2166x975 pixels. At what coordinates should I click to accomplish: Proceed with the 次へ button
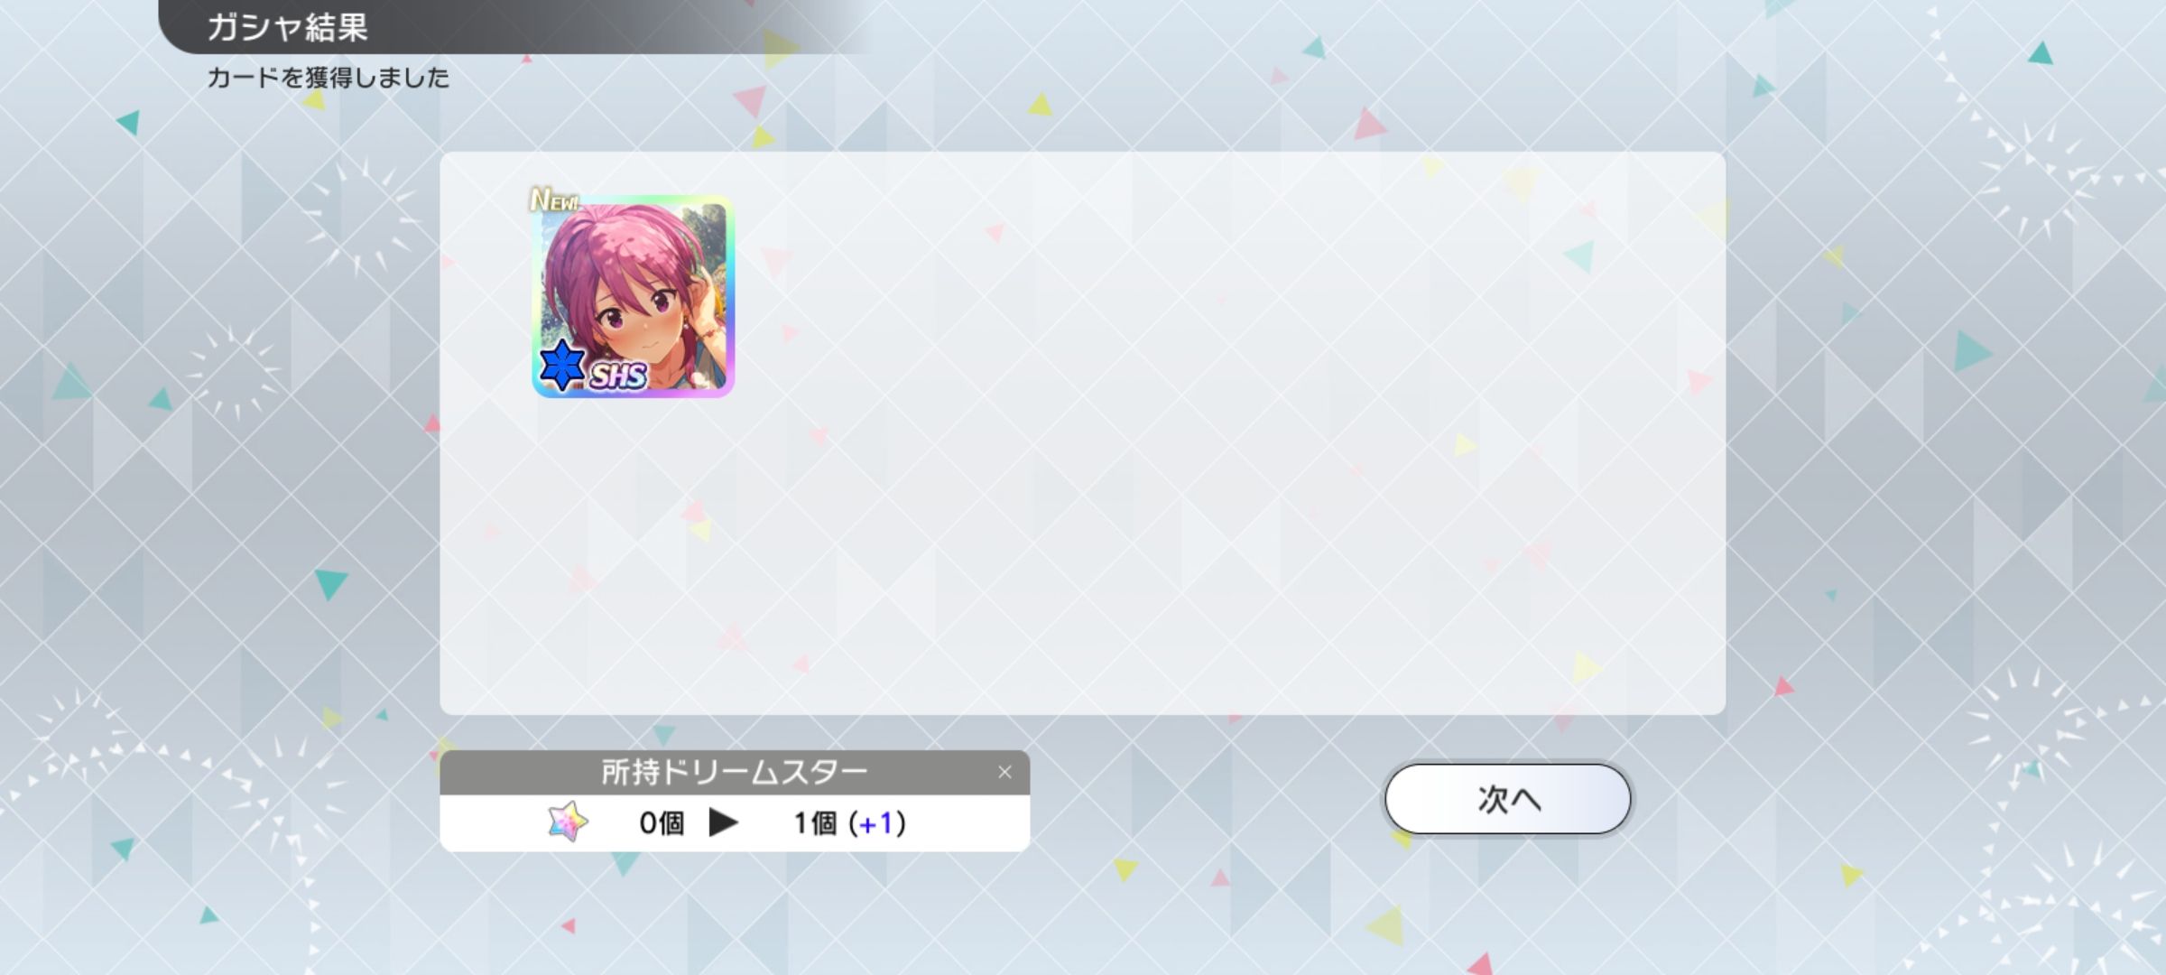(x=1508, y=799)
